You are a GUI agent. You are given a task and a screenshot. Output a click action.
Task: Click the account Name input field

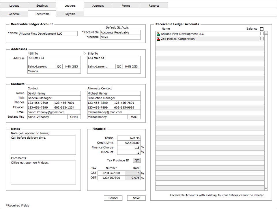[x=48, y=33]
